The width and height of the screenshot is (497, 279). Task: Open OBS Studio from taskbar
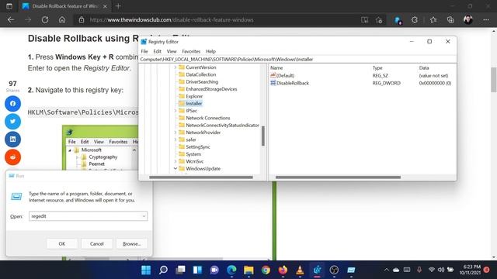pos(334,270)
